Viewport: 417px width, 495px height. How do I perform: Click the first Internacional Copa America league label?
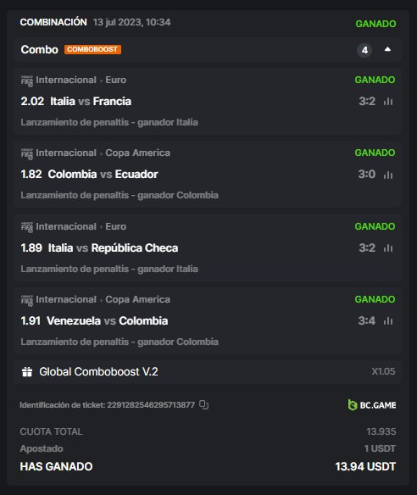[x=103, y=153]
